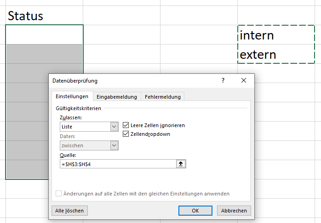321x223 pixels.
Task: Go to the Fehlermeldung tab
Action: click(x=163, y=96)
